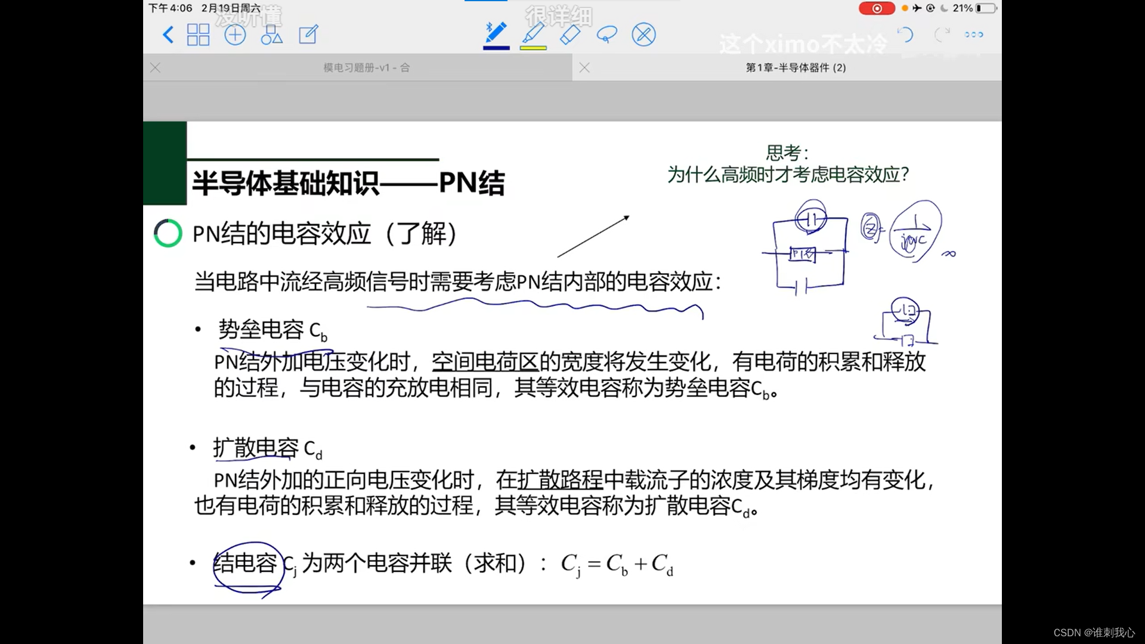Select the yellow highlighter tool
Screen dimensions: 1145x644
pyautogui.click(x=533, y=33)
